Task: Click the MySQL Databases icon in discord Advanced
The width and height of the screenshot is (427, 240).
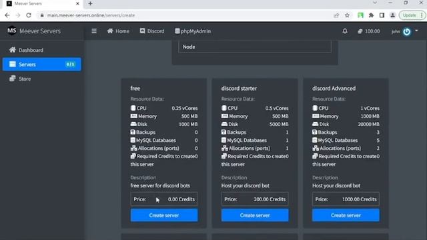Action: coord(315,140)
